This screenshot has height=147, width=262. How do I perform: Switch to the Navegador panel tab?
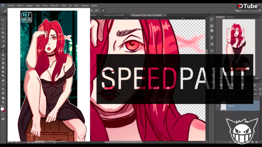[220, 17]
